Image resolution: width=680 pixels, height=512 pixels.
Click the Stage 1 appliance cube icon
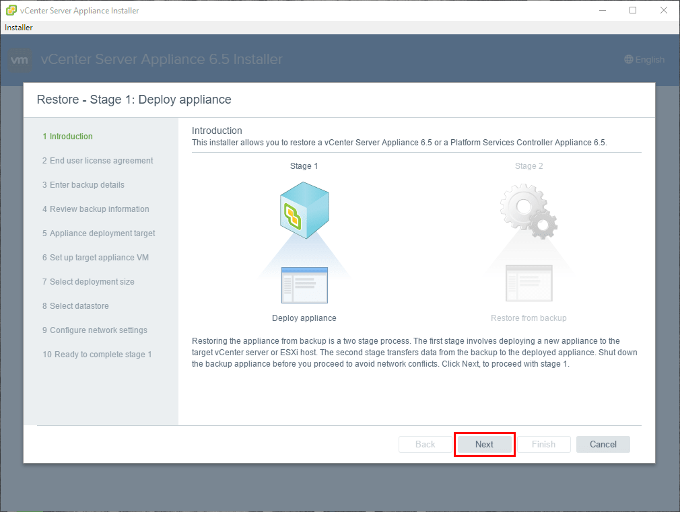304,210
